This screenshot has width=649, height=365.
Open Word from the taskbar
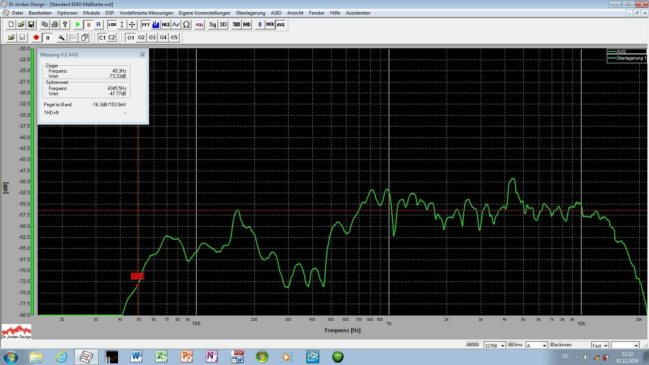click(136, 357)
